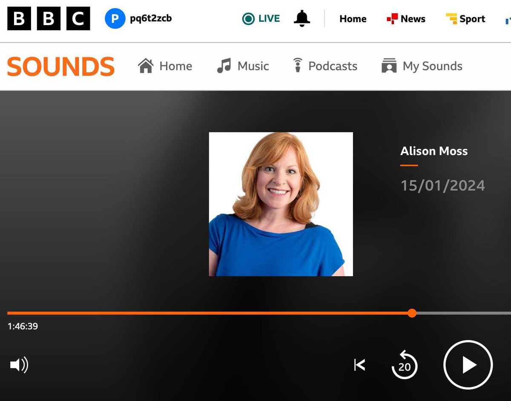Rewind 20 seconds

(x=404, y=365)
